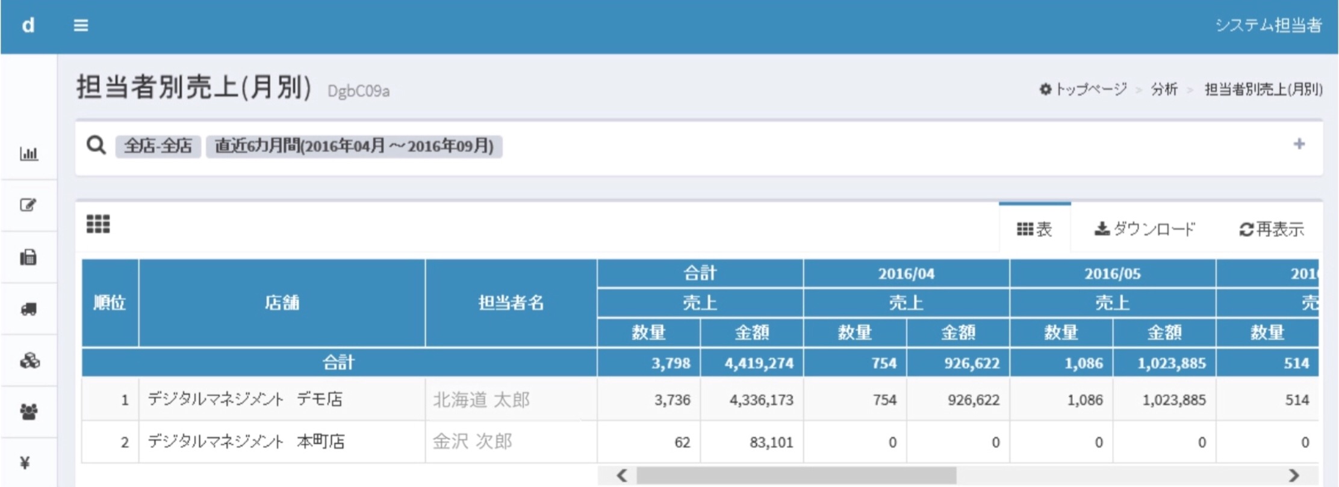This screenshot has width=1339, height=487.
Task: Click the 合計 summary row label
Action: pos(339,363)
